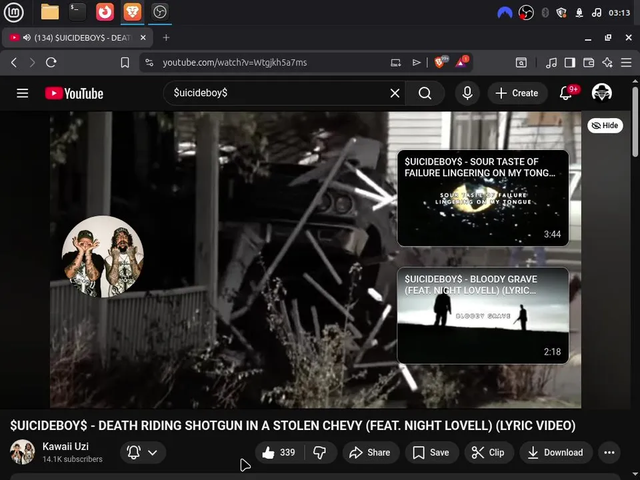
Task: Dislike the video
Action: (320, 452)
